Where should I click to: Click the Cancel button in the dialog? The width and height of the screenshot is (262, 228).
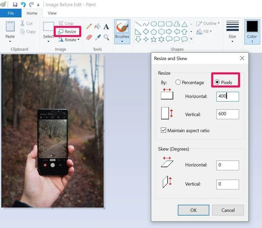(228, 210)
